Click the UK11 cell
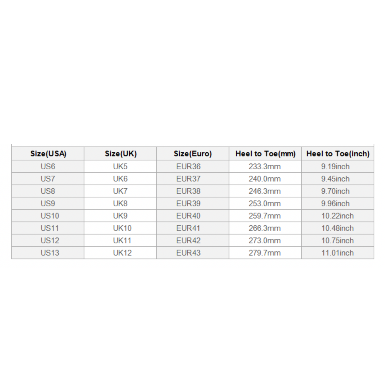The height and width of the screenshot is (385, 385). (122, 240)
